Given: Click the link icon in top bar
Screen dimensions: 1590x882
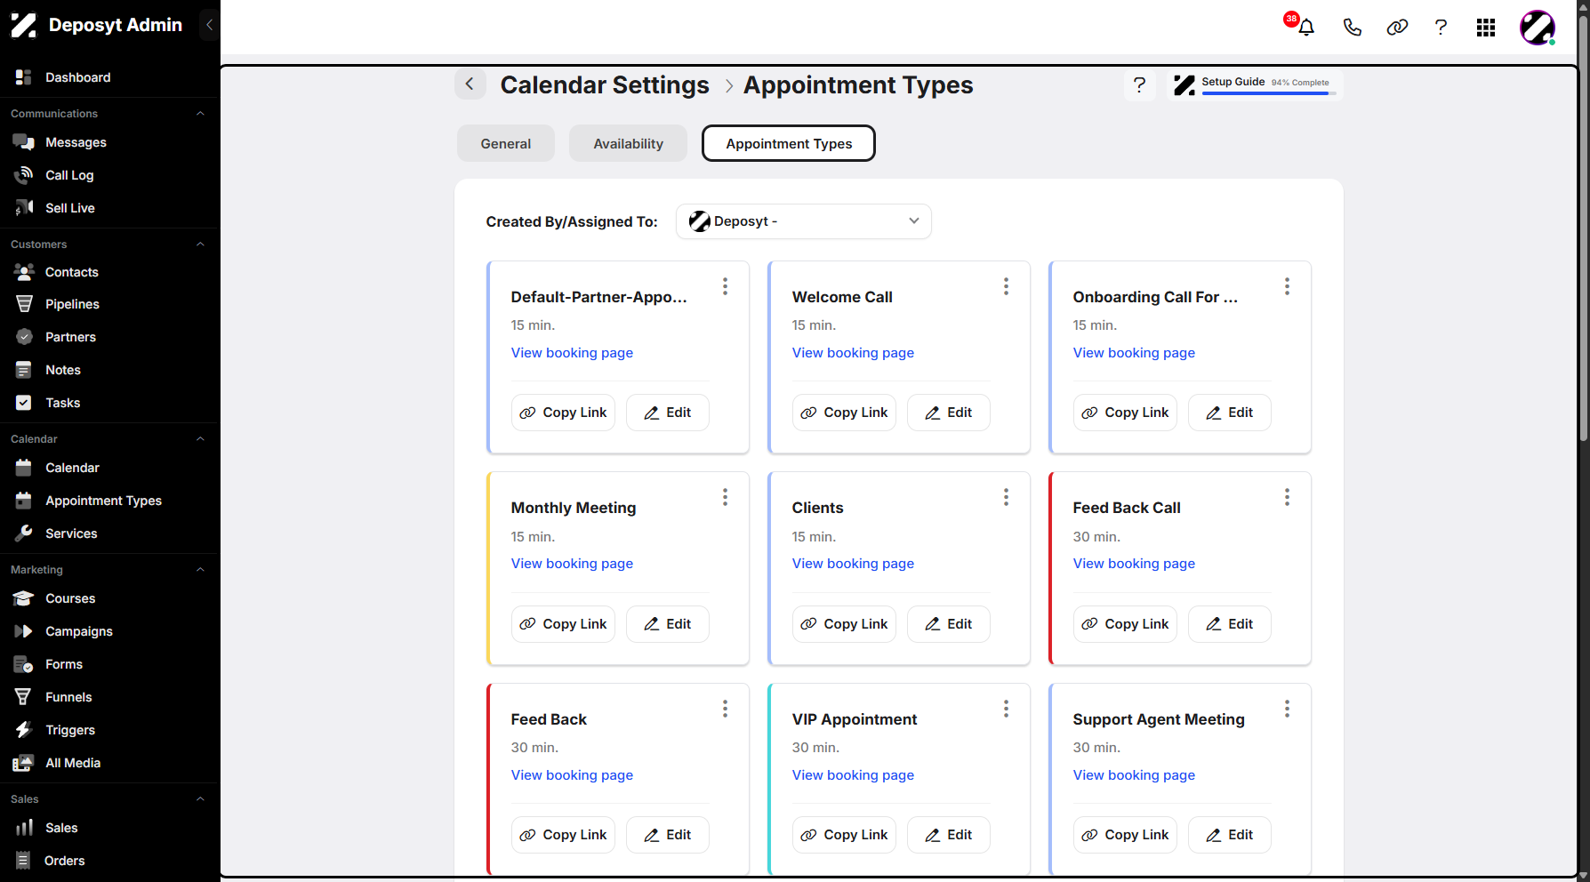Looking at the screenshot, I should [x=1397, y=28].
